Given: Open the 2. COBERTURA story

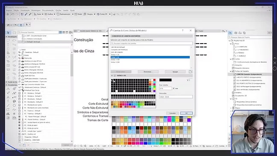Looking at the screenshot, I should (242, 47).
